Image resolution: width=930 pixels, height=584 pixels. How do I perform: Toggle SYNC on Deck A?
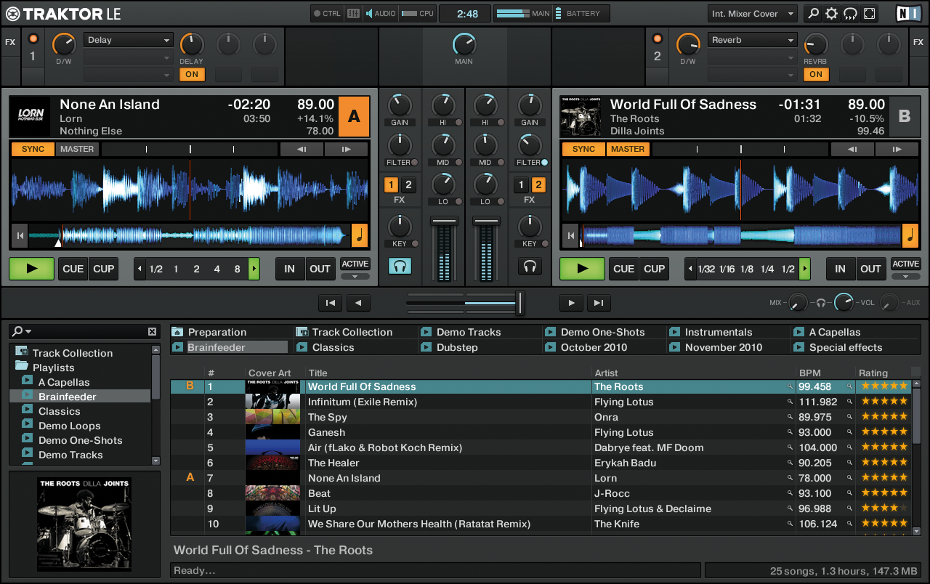click(33, 149)
